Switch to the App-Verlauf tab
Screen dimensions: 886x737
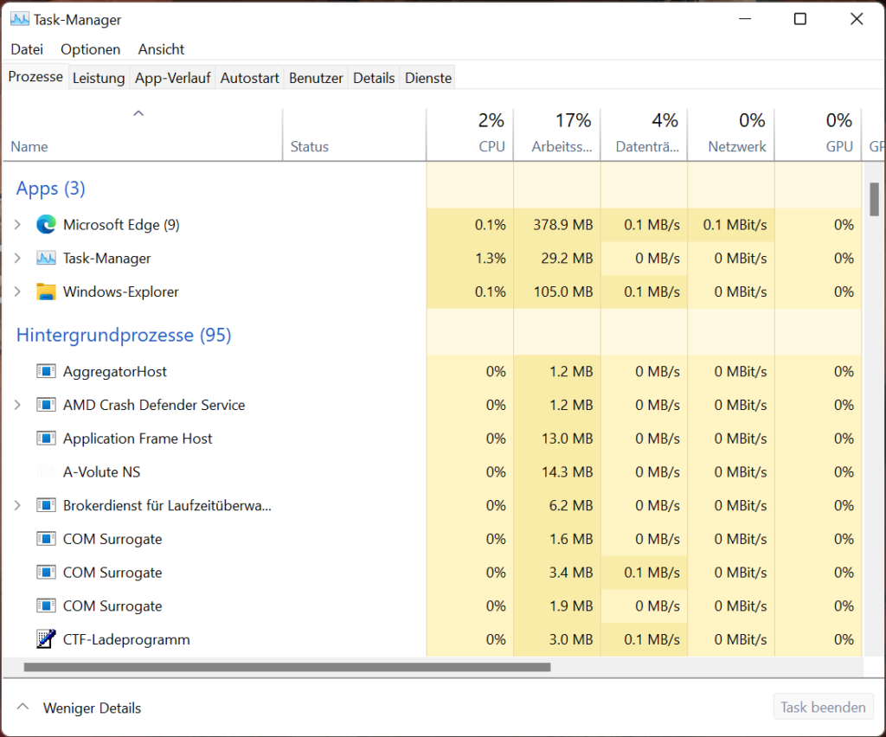point(172,78)
